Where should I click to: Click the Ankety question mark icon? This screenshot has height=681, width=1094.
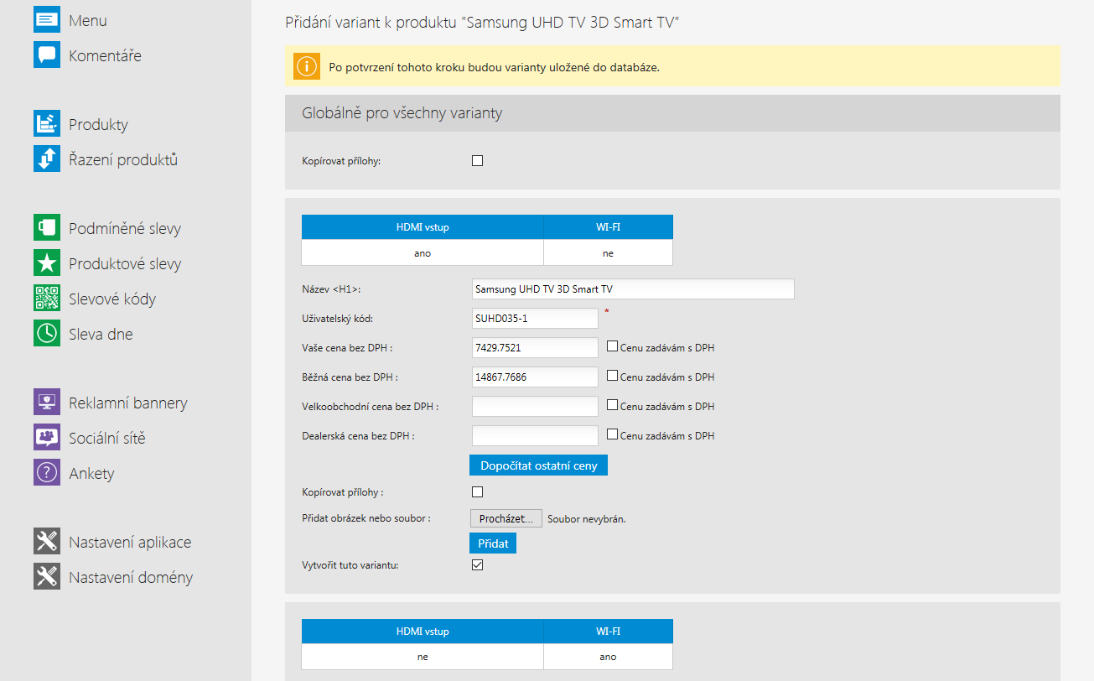click(47, 472)
